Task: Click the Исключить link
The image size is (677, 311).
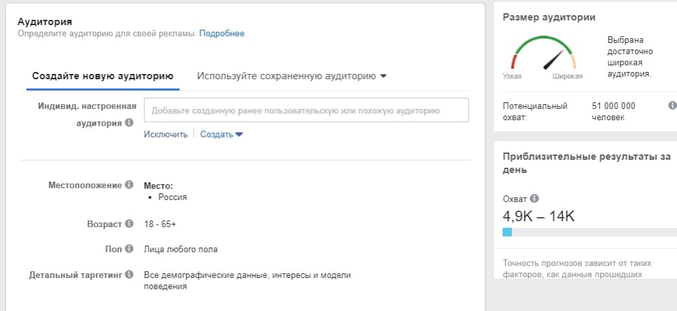Action: tap(166, 135)
